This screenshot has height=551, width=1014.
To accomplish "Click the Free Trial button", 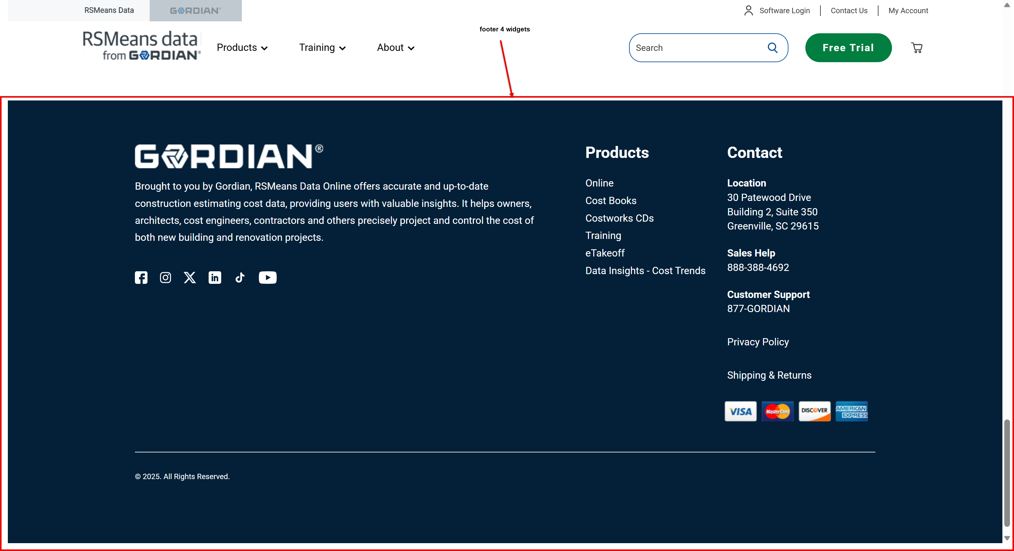I will [848, 48].
